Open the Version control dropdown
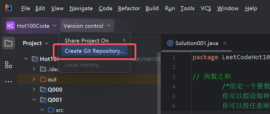 [87, 26]
